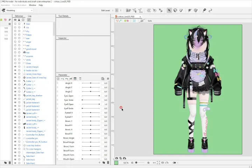
Task: Set Edit Level to 1
Action: [x=113, y=10]
